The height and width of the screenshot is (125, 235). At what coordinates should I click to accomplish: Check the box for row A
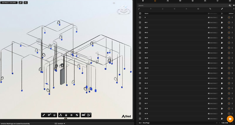pos(140,17)
